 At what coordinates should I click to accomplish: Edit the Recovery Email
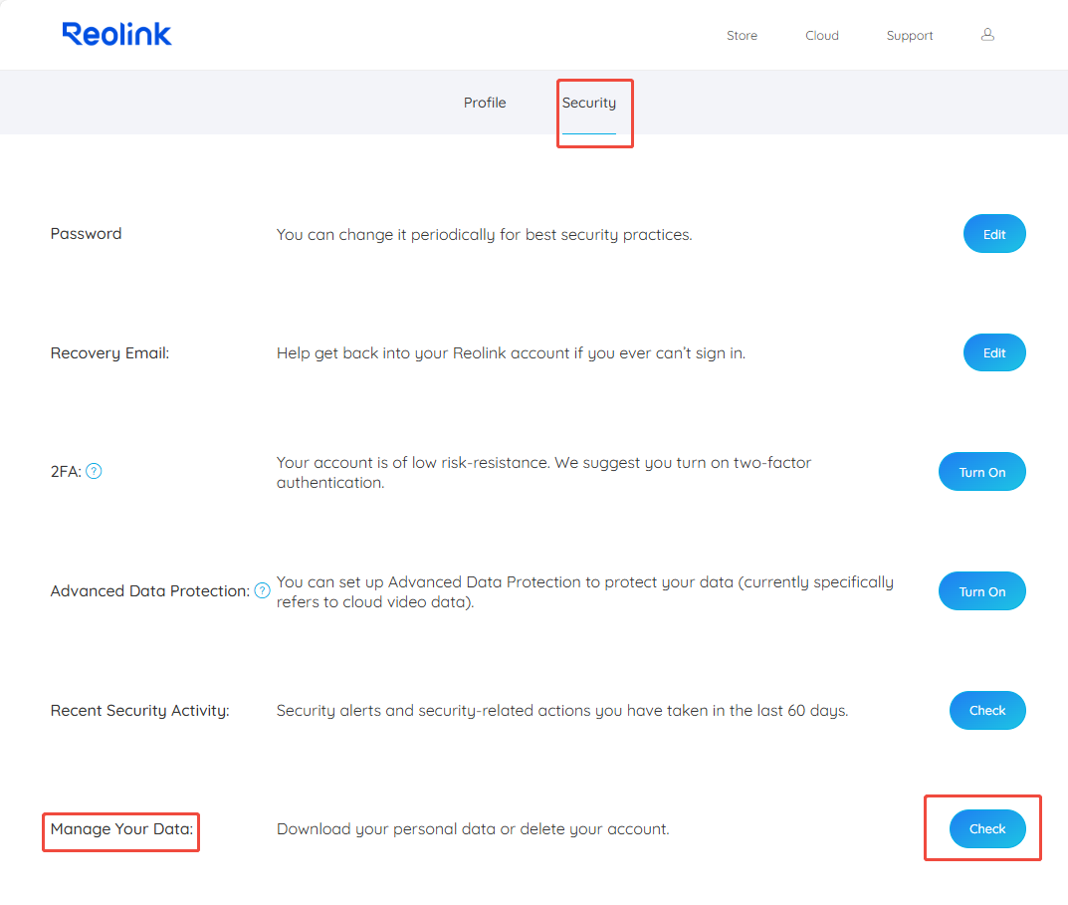(x=994, y=352)
